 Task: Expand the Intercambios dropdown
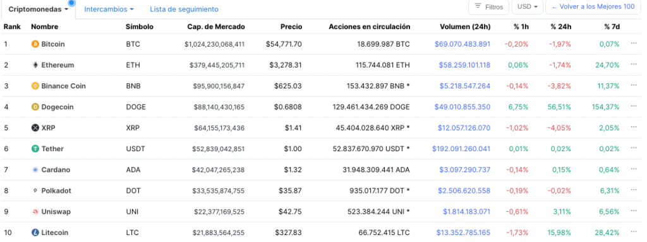click(x=109, y=9)
